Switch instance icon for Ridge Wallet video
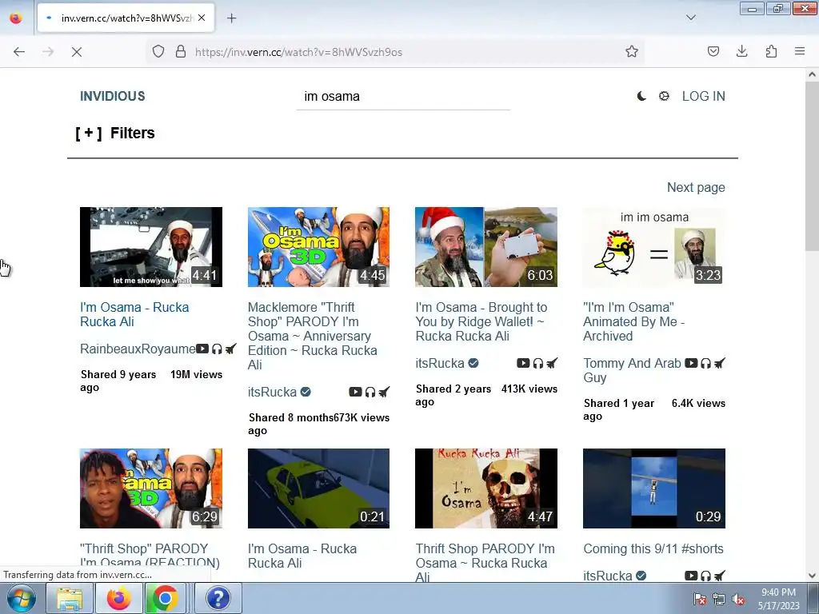 coord(552,364)
